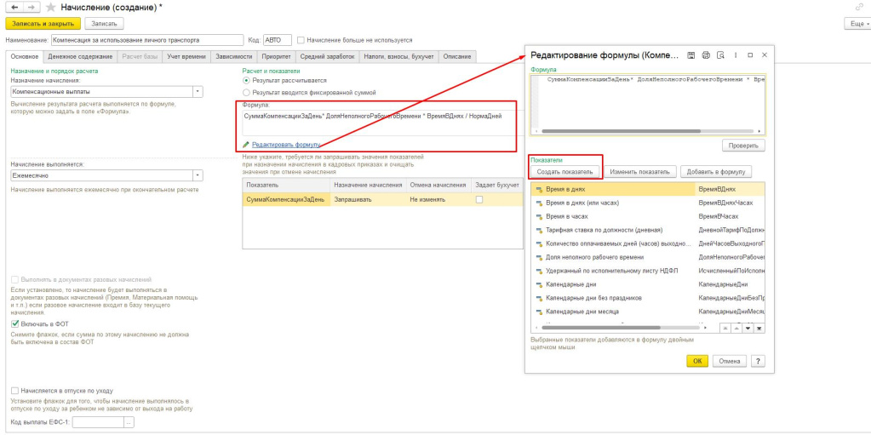Click 'Создать показатель' button
This screenshot has height=435, width=871.
[565, 172]
